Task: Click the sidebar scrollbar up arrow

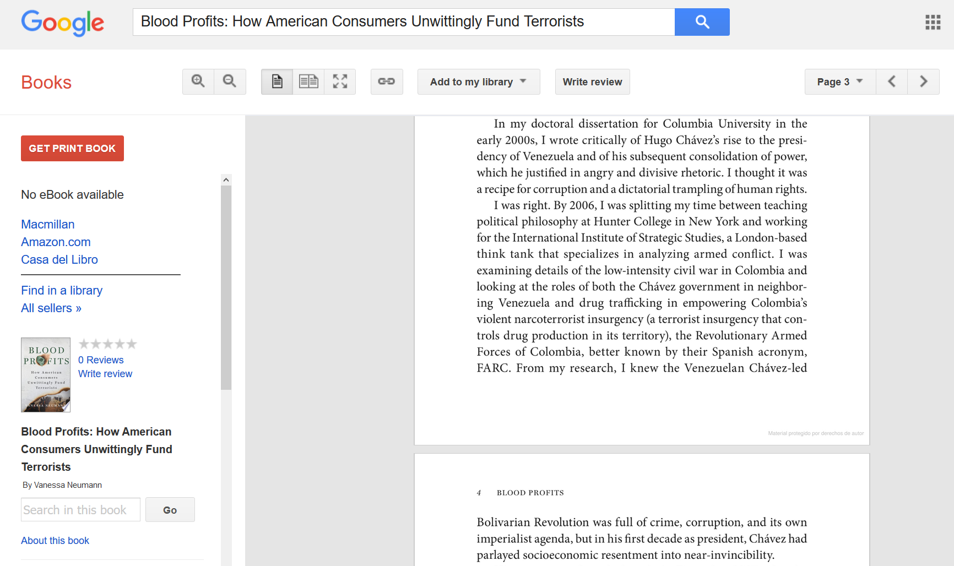Action: click(226, 179)
